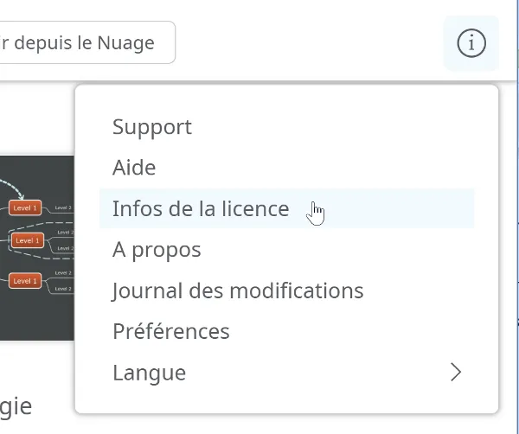Screen dimensions: 519x434
Task: Click dashed curved arrow in template preview
Action: coord(13,188)
